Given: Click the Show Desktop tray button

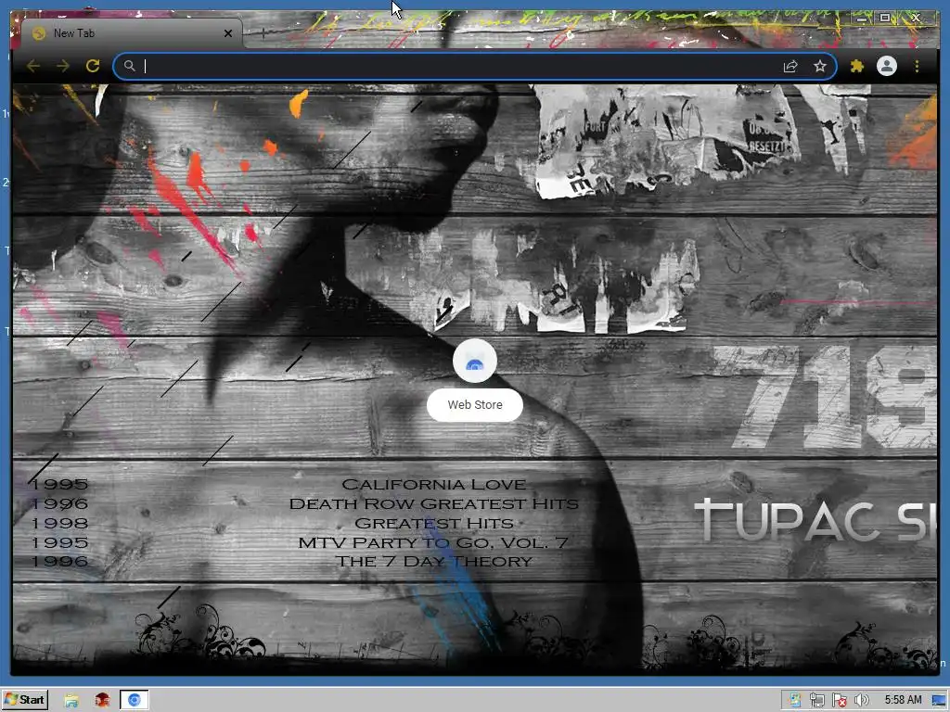Looking at the screenshot, I should pyautogui.click(x=940, y=701).
